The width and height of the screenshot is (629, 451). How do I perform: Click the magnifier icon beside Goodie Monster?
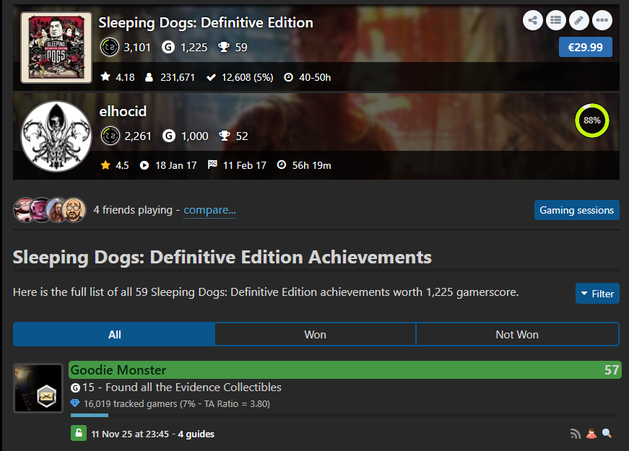[607, 434]
